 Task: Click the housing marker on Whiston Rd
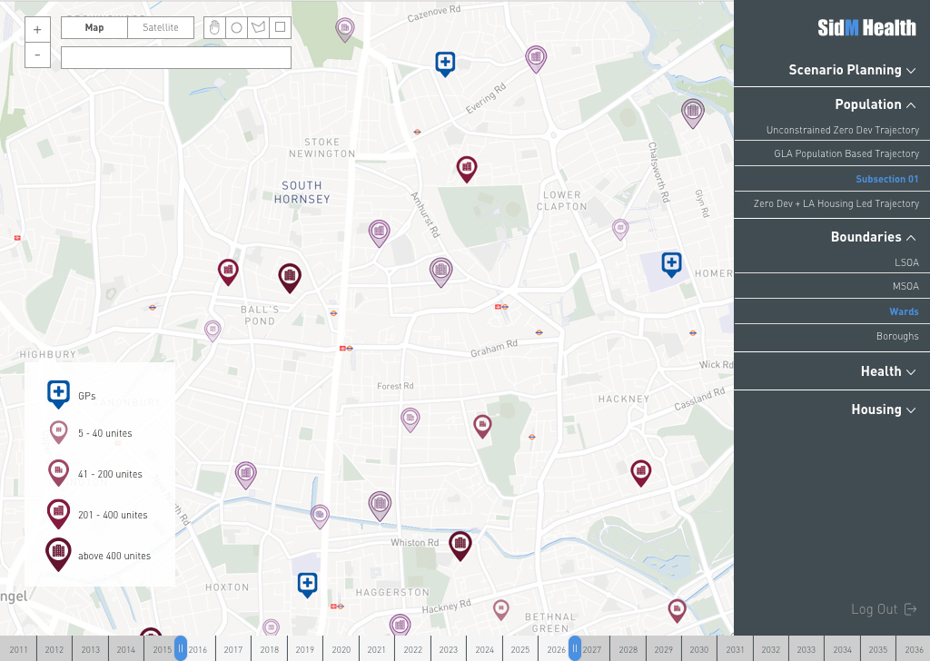point(460,544)
